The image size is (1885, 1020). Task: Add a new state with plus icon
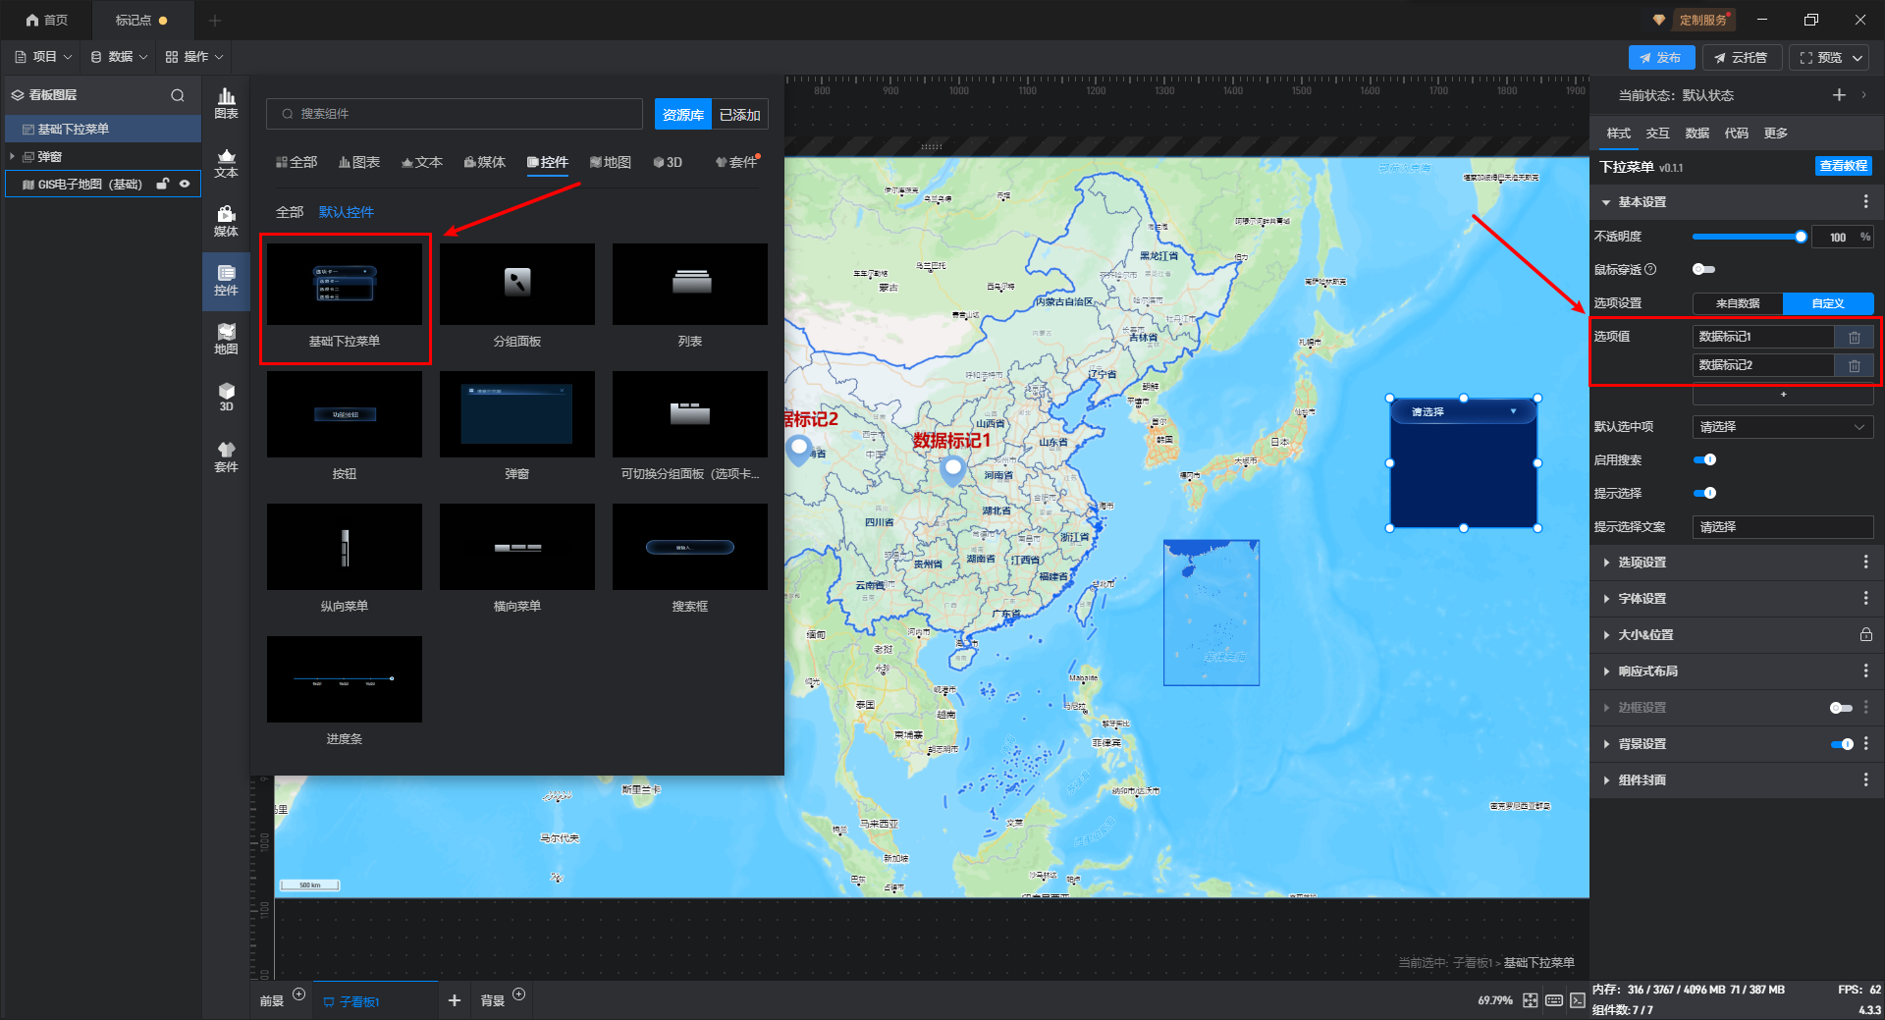(x=1839, y=94)
